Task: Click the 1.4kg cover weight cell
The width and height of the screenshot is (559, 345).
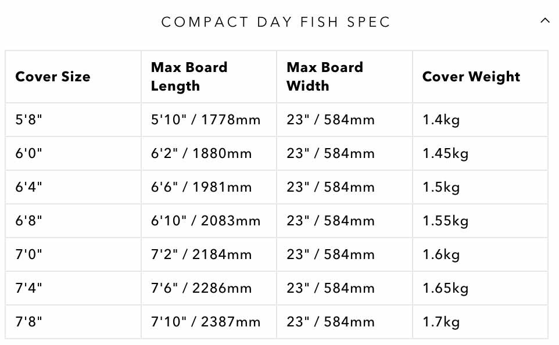Action: [x=441, y=120]
